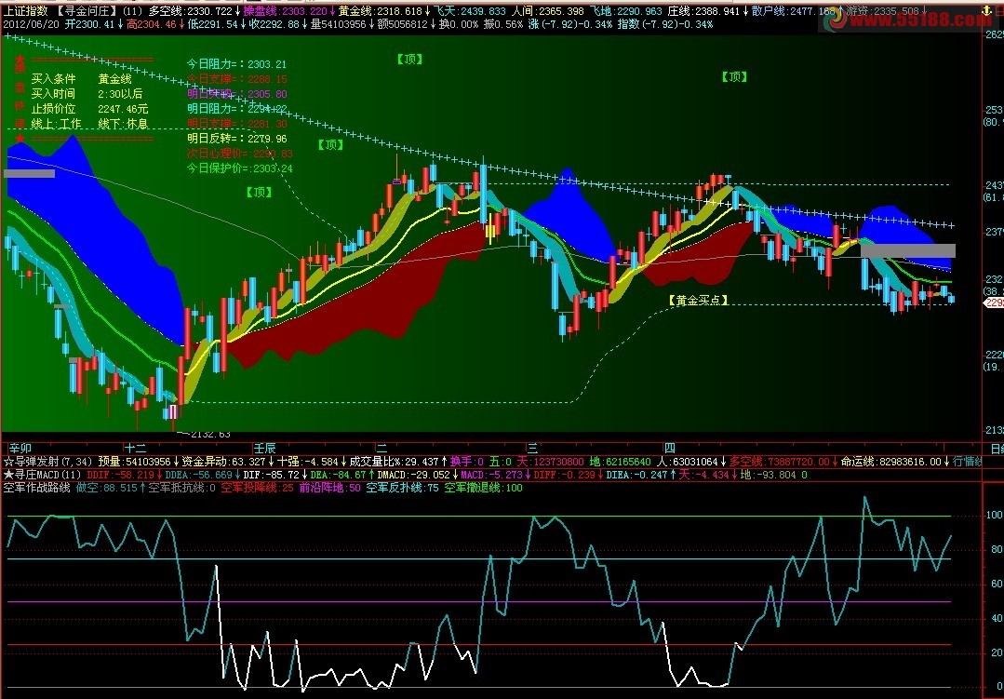1004x699 pixels.
Task: Select the 壬辰 time axis label
Action: coord(264,448)
